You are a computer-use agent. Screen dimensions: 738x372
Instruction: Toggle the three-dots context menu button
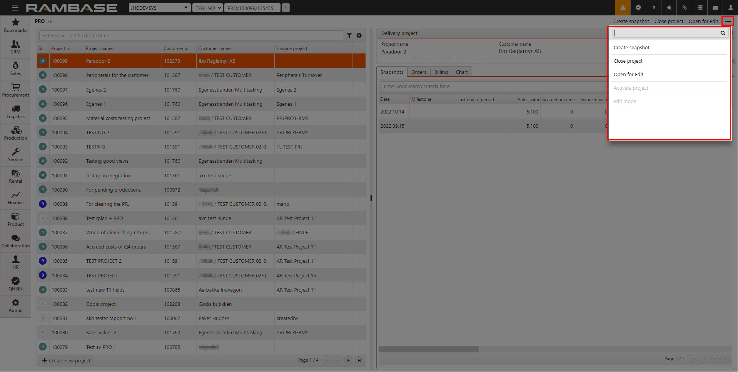(728, 22)
